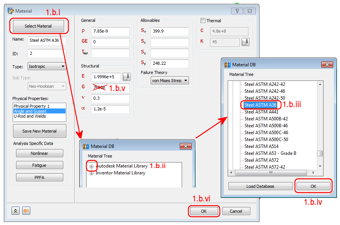Select Steel ASTM A500B-46 in tree
Screen dimensions: 340x225
point(266,126)
